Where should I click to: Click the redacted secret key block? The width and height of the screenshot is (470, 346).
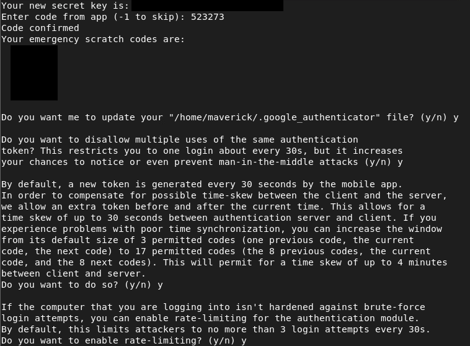(x=207, y=6)
